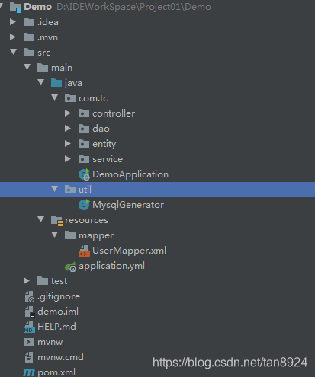Viewport: 315px width, 377px height.
Task: Click the src folder icon
Action: click(x=29, y=53)
